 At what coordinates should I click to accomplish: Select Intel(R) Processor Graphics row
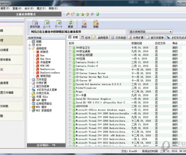(125, 99)
